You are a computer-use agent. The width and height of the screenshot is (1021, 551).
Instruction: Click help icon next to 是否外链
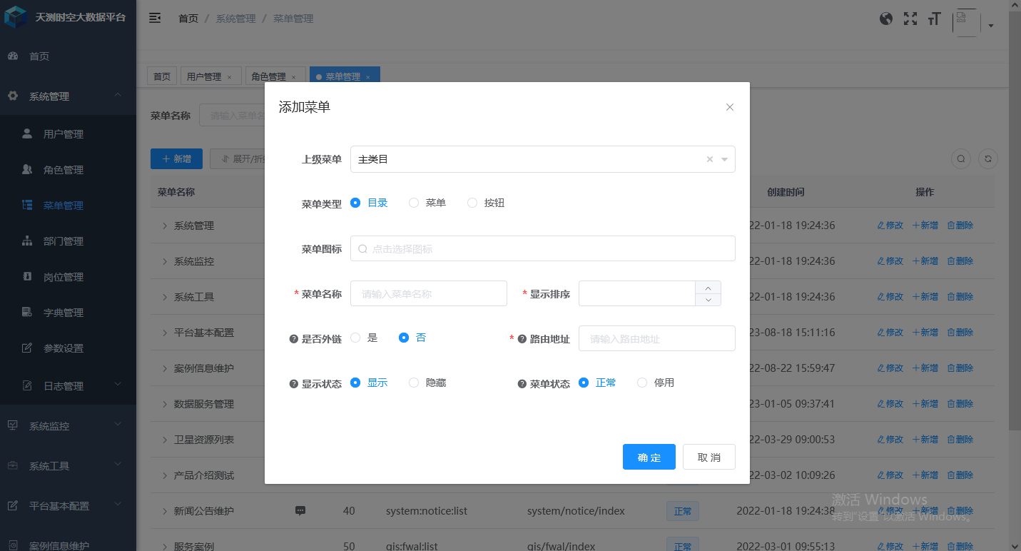(293, 339)
